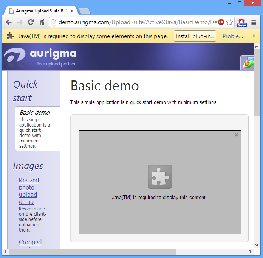Click the address bar URL field
The width and height of the screenshot is (263, 258).
[x=136, y=22]
